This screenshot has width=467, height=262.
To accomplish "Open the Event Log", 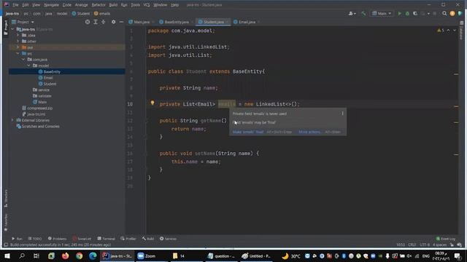I will 446,239.
